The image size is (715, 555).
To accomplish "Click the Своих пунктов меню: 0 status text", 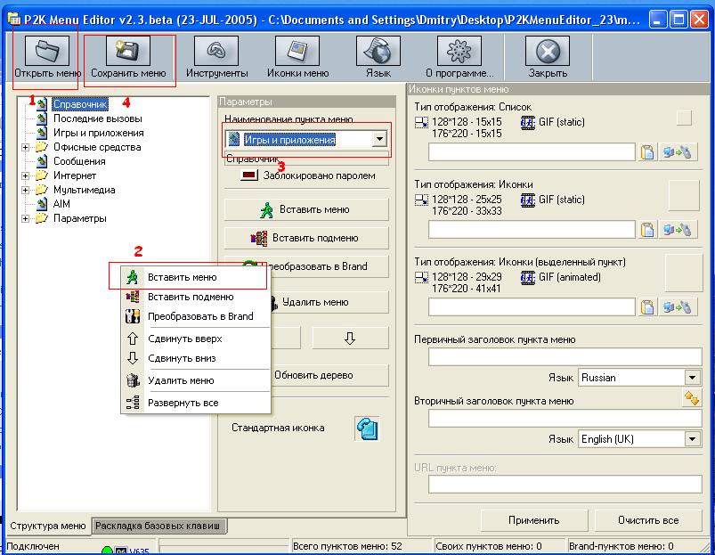I will point(488,546).
